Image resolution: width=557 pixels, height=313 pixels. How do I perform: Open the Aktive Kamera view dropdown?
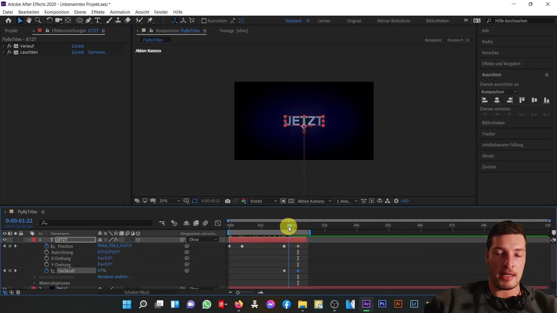point(314,201)
